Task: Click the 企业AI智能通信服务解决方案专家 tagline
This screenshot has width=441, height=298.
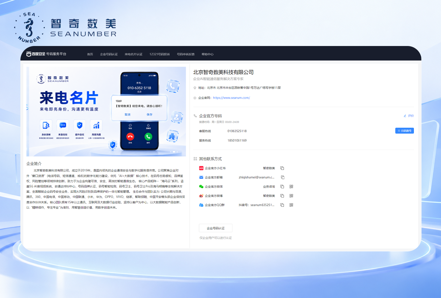Action: click(x=218, y=79)
